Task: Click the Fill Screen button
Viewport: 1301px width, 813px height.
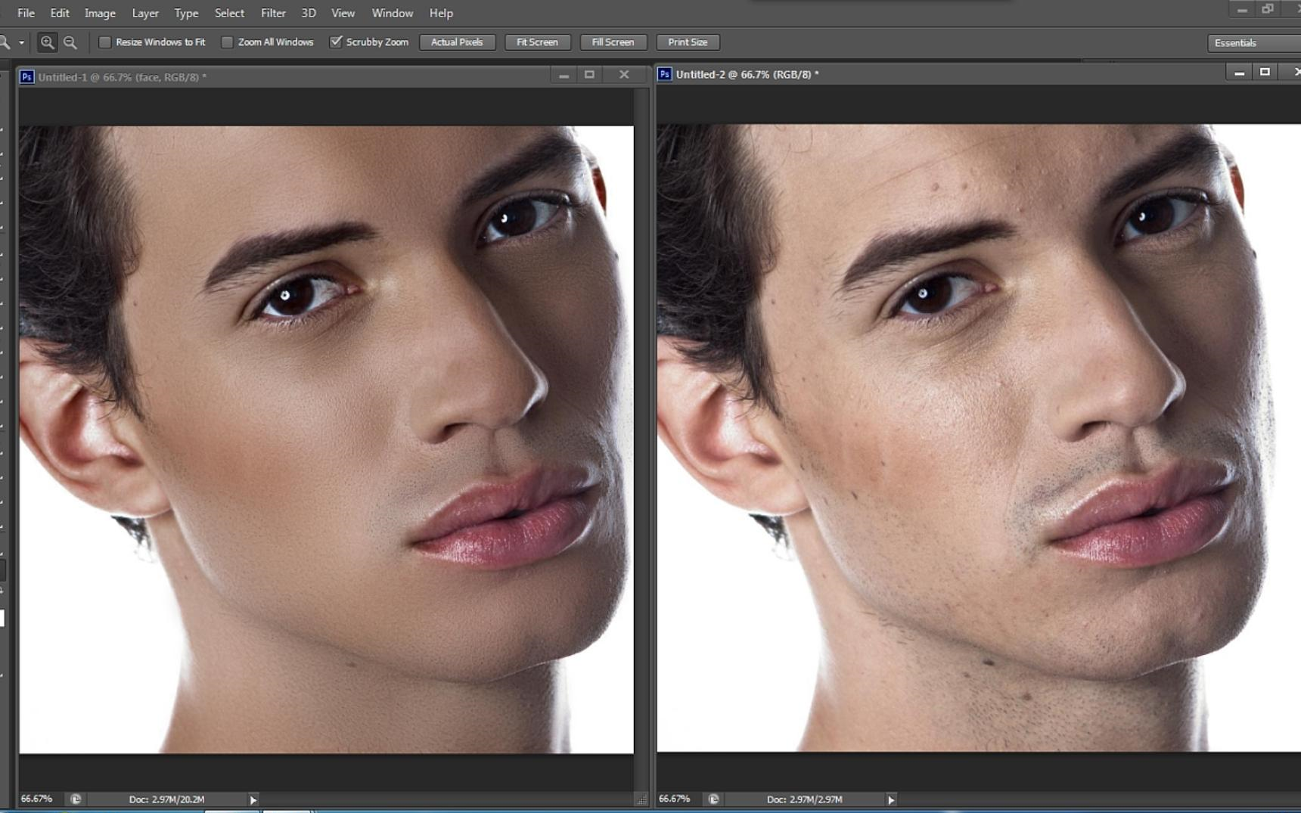Action: (x=613, y=42)
